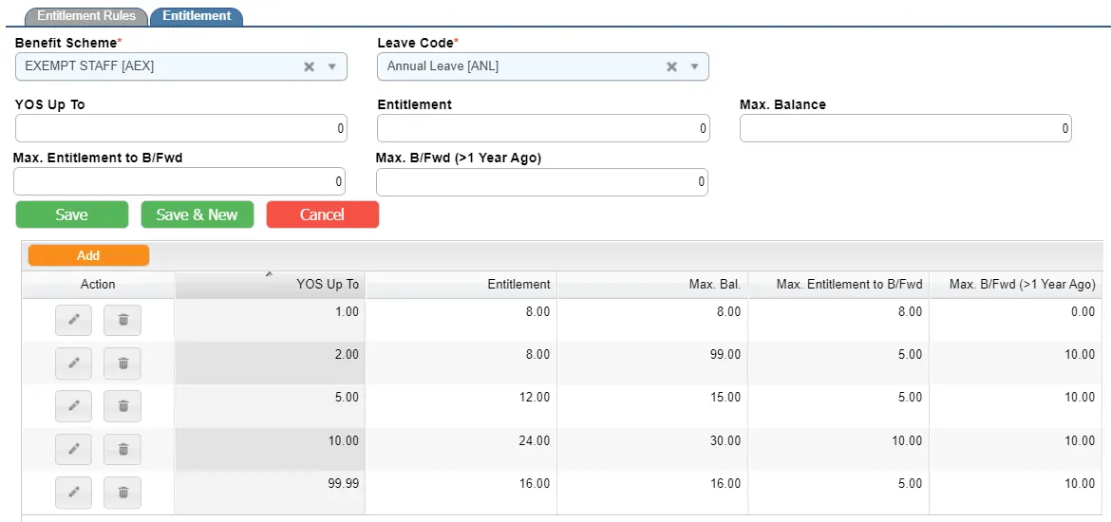Select the 0.00 Max. B/Fwd cell
The height and width of the screenshot is (522, 1111).
point(1017,320)
